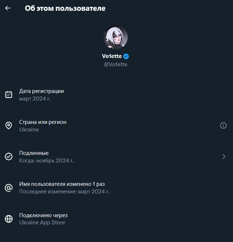Click the Vo1ette display name
Screen dimensions: 233x242
pos(112,56)
